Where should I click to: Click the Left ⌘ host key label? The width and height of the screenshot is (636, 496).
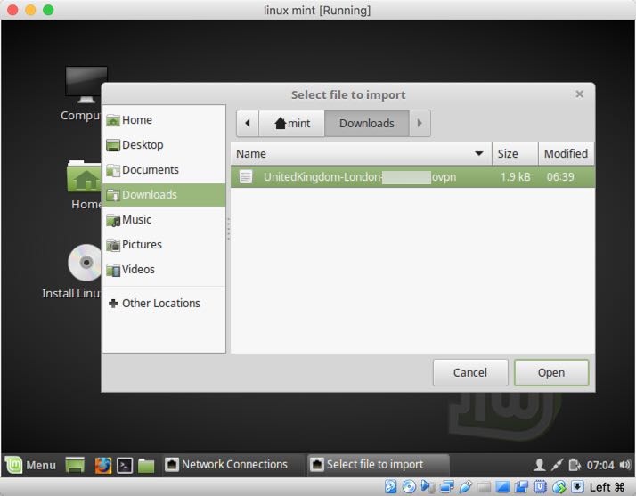click(x=607, y=487)
